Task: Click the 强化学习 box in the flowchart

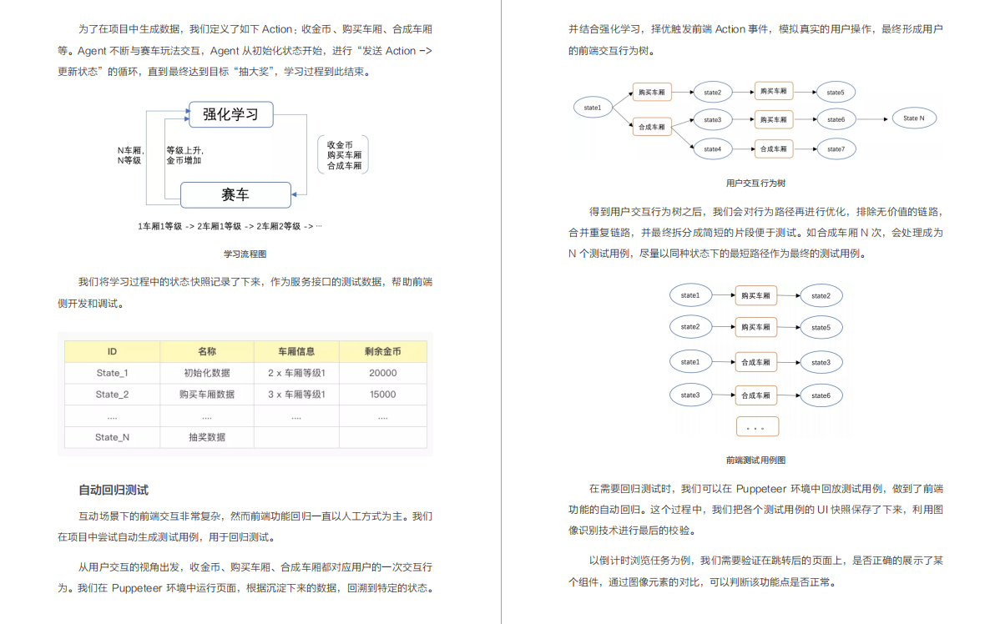Action: point(231,114)
